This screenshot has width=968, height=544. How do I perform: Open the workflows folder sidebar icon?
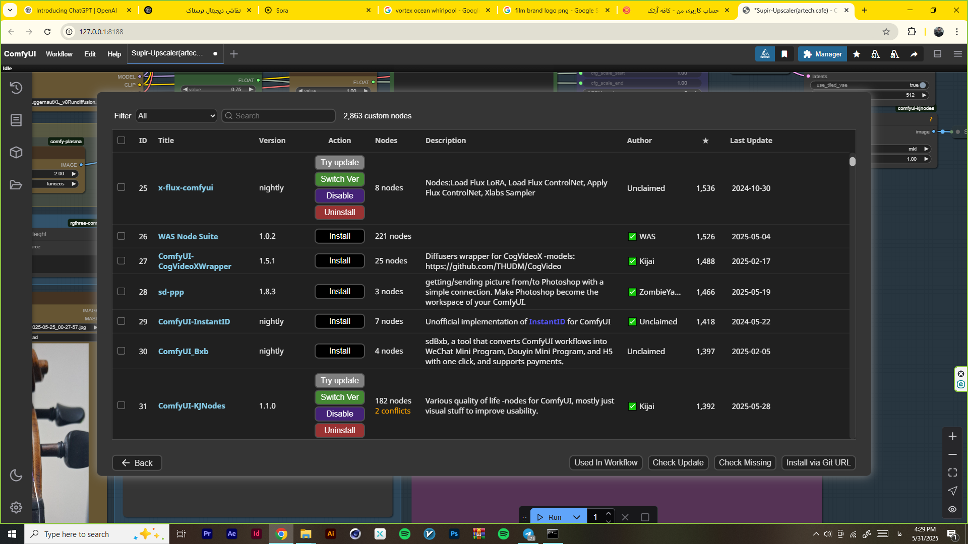(x=16, y=185)
